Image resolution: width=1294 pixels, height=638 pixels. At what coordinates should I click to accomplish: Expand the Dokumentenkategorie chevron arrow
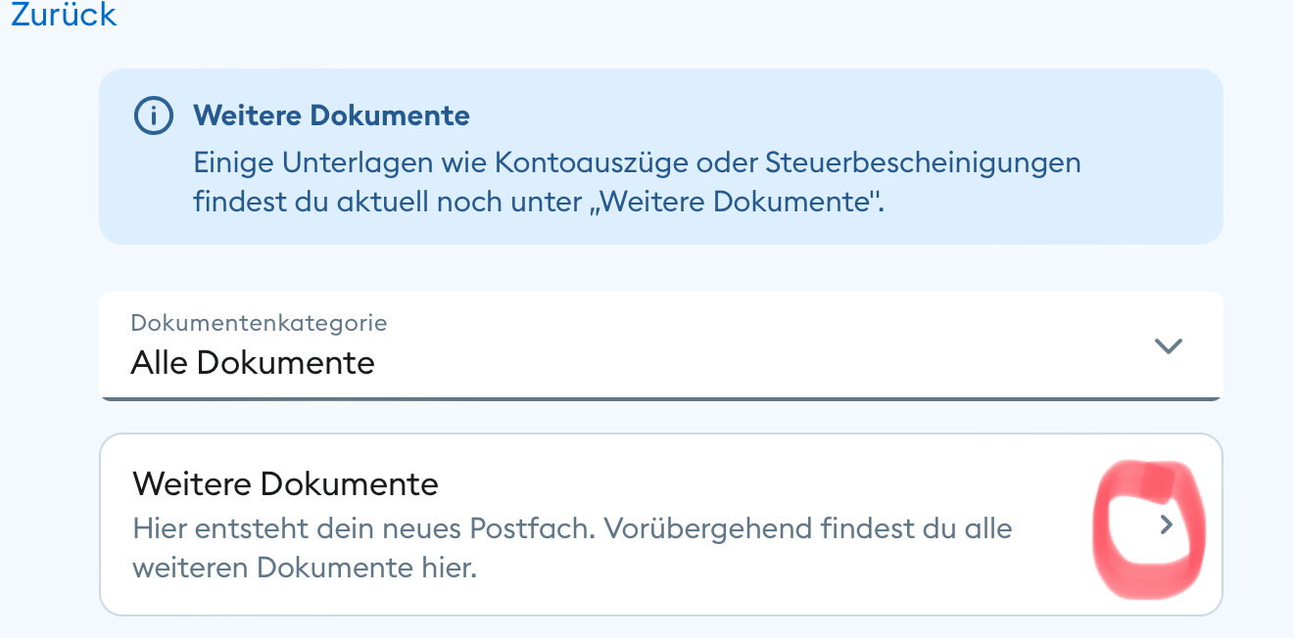click(1168, 345)
